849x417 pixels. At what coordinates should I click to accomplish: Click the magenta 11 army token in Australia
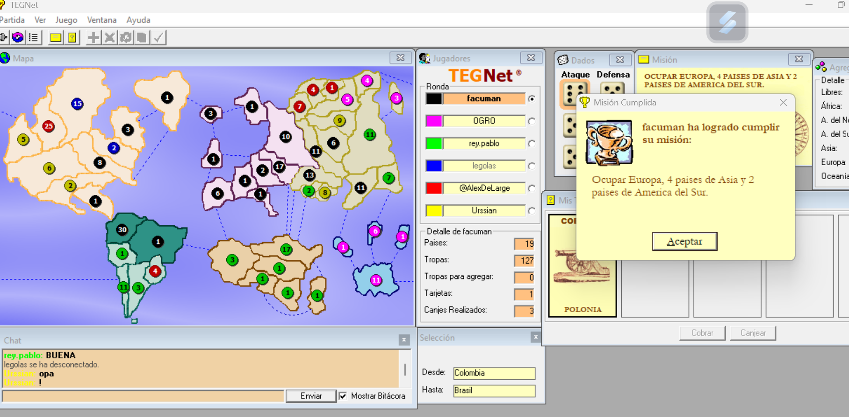click(x=376, y=280)
